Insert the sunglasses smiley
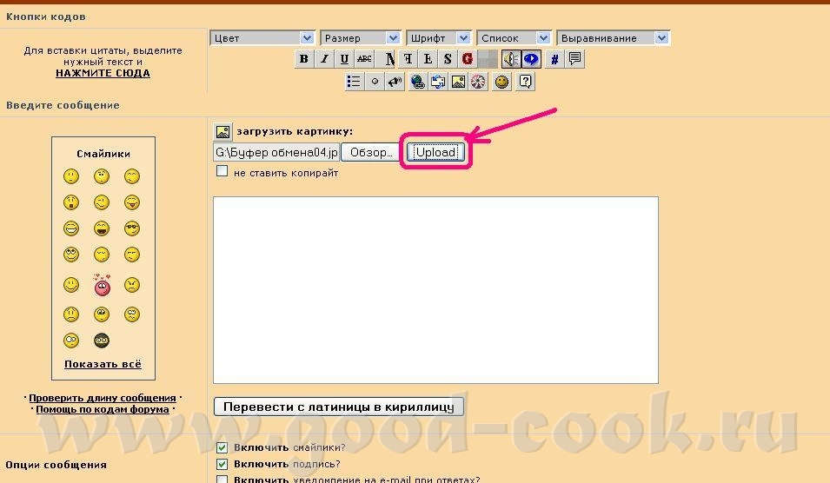Screen dimensions: 830x483 click(x=132, y=228)
